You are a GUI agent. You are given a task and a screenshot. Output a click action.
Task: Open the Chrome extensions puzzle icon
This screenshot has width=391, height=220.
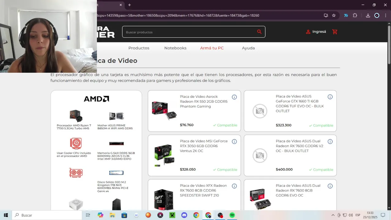355,15
